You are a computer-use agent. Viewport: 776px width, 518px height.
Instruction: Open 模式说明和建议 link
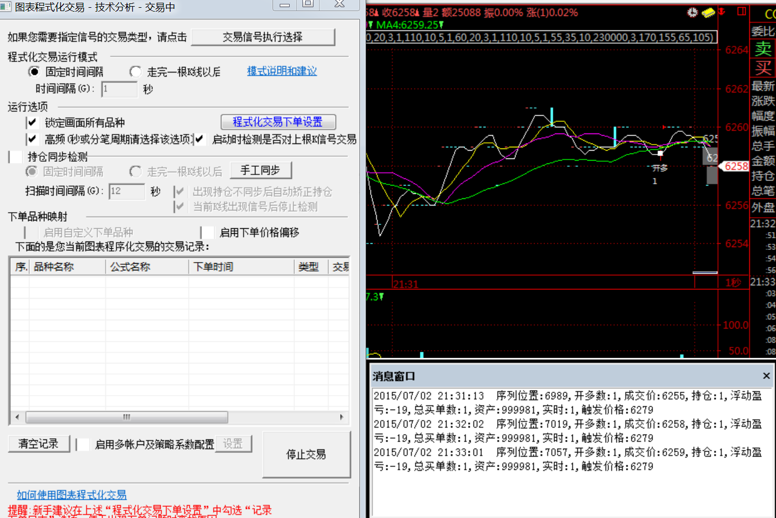point(282,71)
